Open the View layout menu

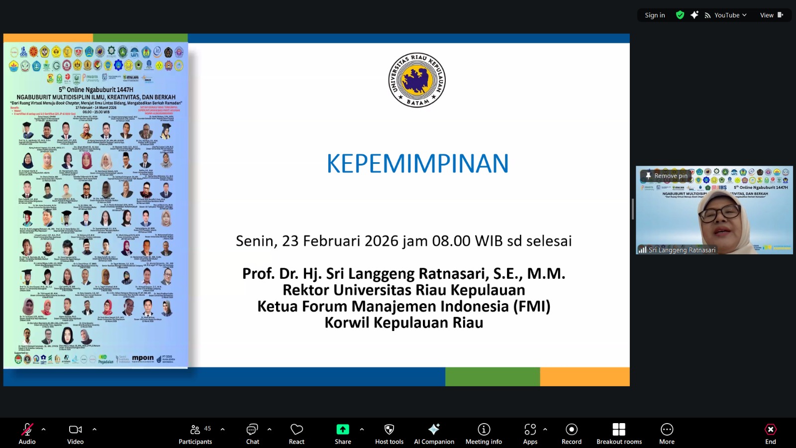[771, 15]
